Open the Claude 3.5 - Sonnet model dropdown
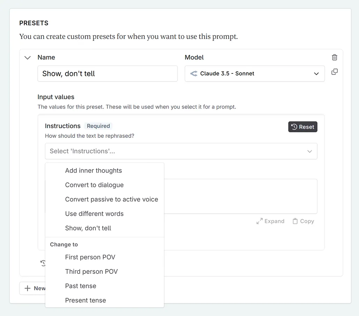The width and height of the screenshot is (359, 316). tap(254, 74)
